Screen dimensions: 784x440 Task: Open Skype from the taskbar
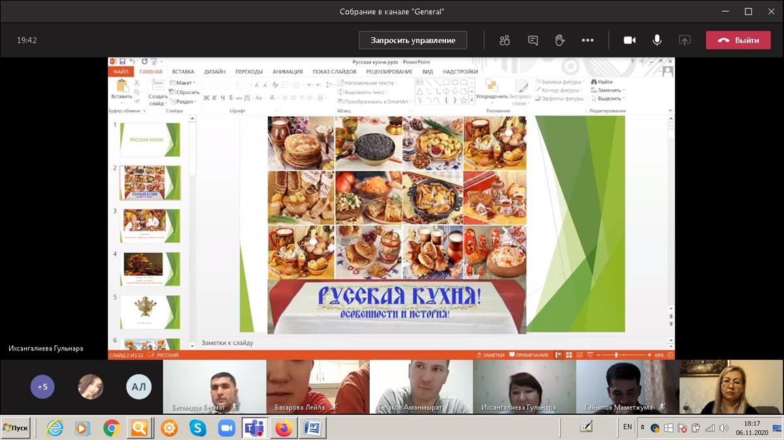coord(197,428)
